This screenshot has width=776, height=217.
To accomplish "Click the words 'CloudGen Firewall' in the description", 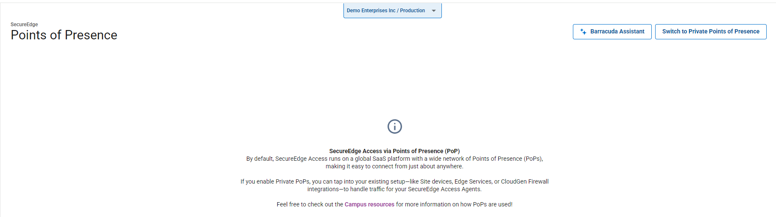I will click(525, 181).
